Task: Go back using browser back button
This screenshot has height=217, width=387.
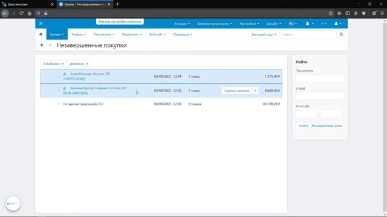Action: 5,13
